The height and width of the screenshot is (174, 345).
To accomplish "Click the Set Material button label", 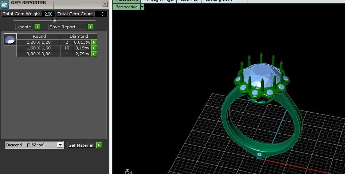I will tap(81, 145).
